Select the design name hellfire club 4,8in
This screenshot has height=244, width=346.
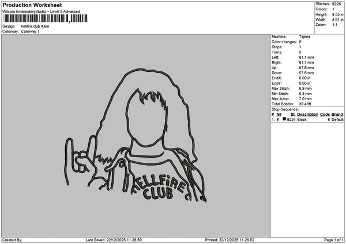(35, 26)
